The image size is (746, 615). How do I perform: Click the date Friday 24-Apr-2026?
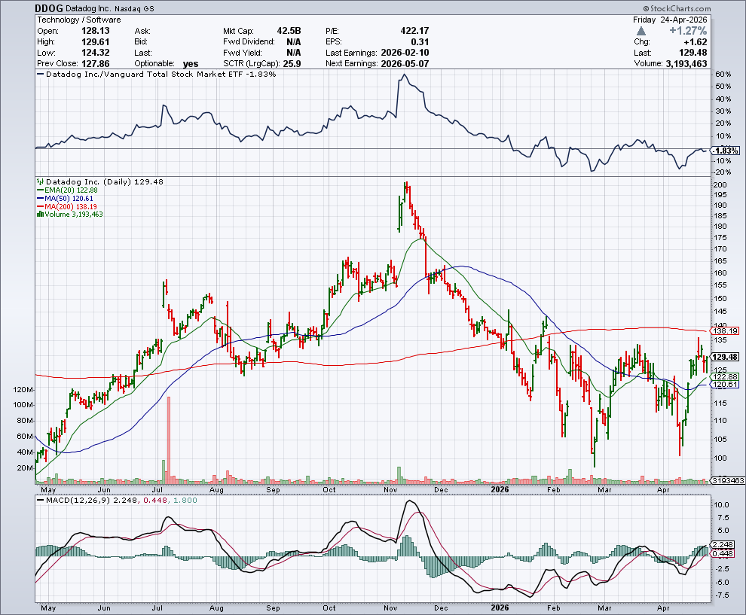point(670,20)
